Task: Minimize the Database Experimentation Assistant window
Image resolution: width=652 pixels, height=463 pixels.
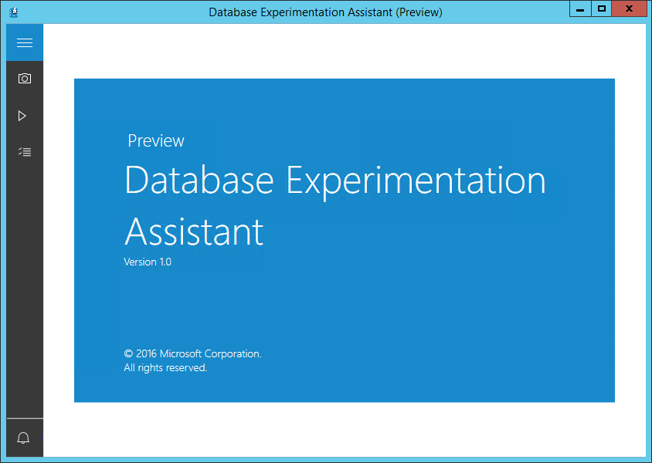Action: (x=580, y=8)
